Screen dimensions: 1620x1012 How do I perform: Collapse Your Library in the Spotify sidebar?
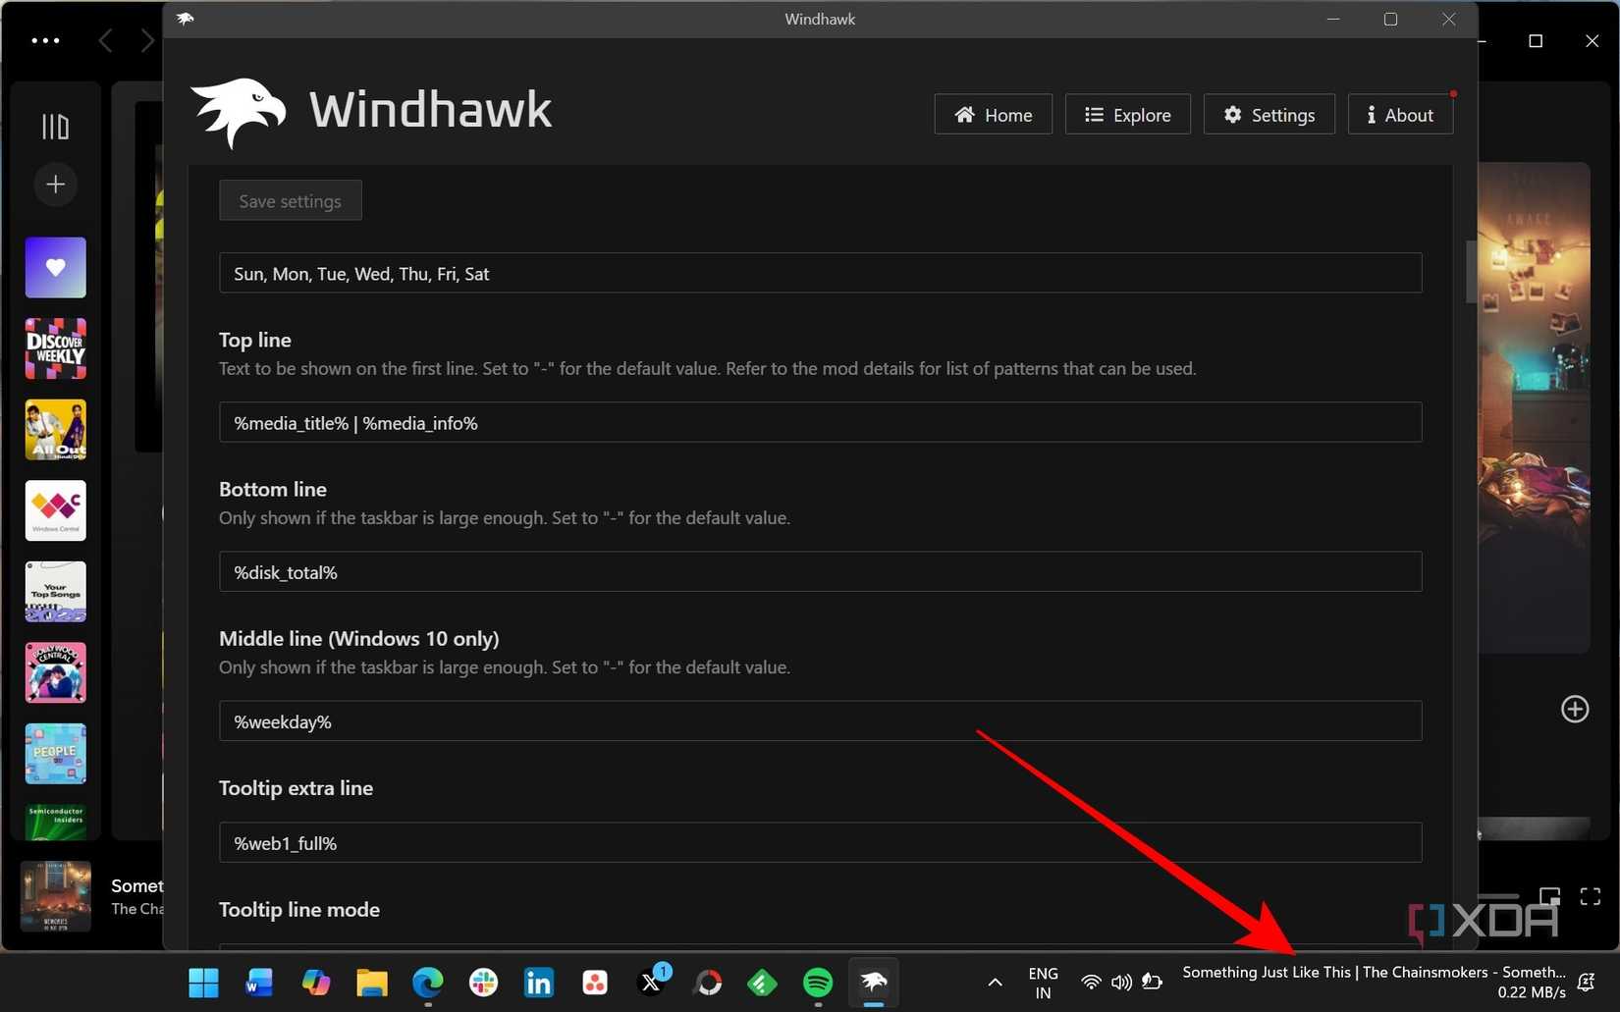(x=55, y=126)
